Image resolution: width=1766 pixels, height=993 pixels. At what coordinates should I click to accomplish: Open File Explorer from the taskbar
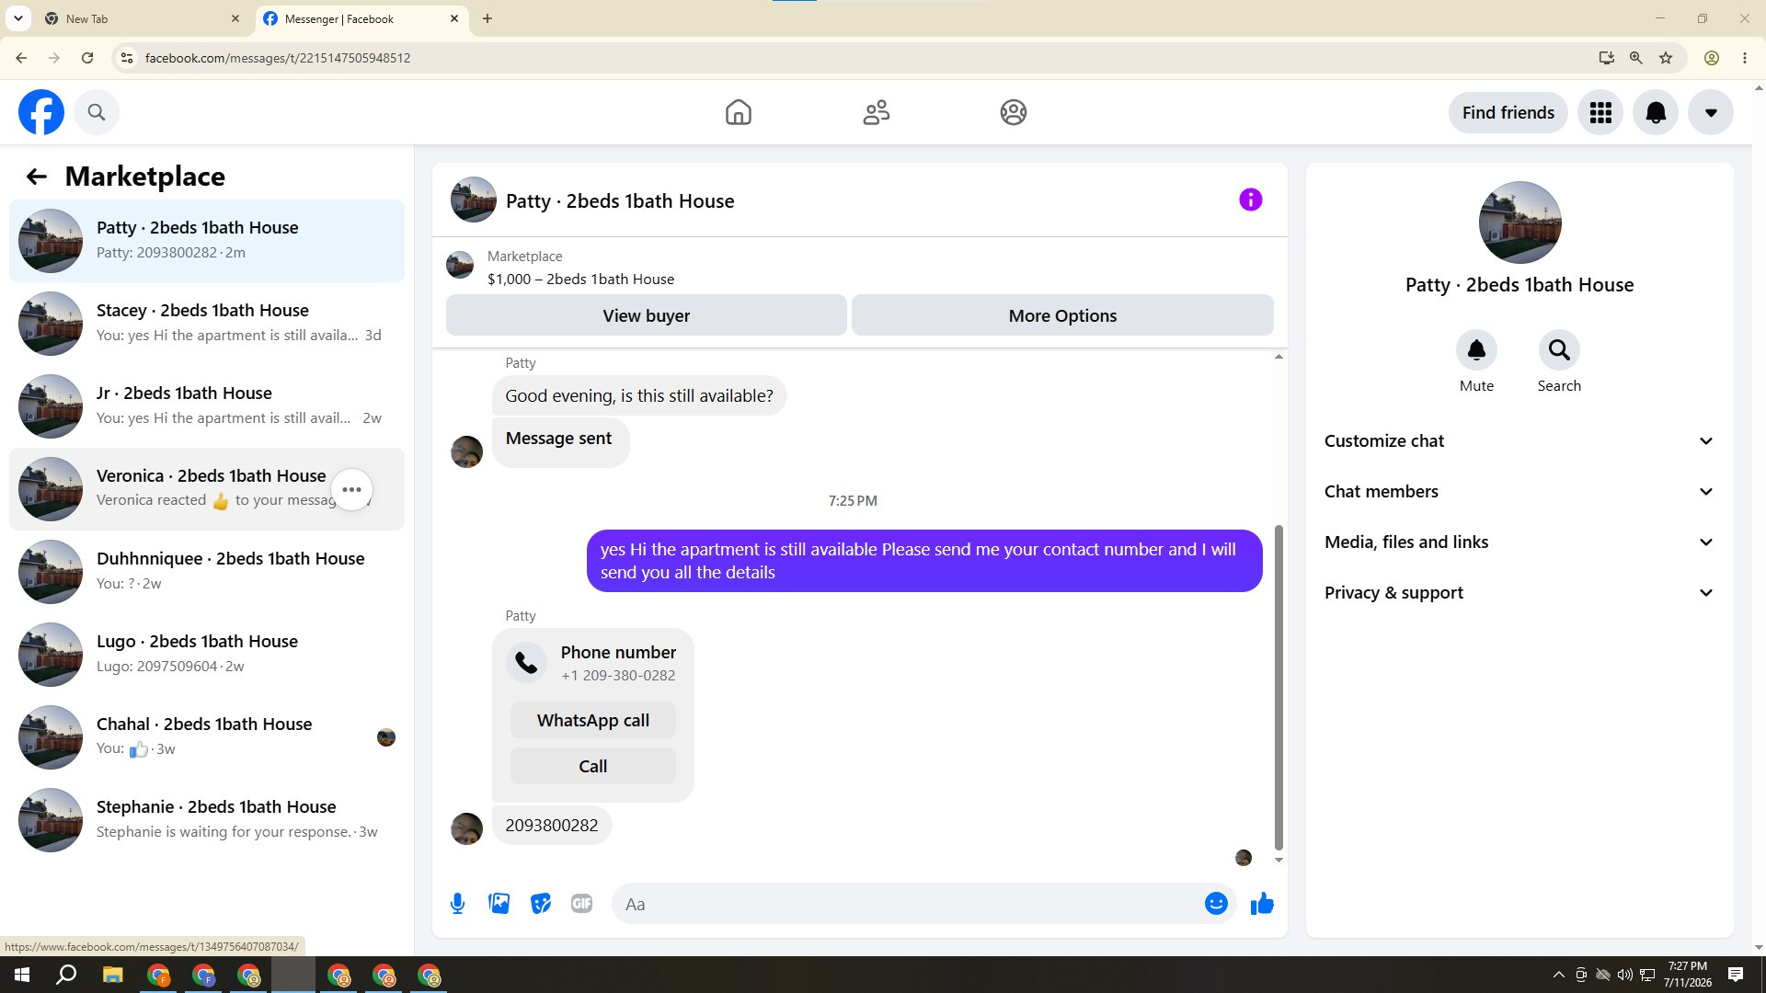[x=112, y=975]
